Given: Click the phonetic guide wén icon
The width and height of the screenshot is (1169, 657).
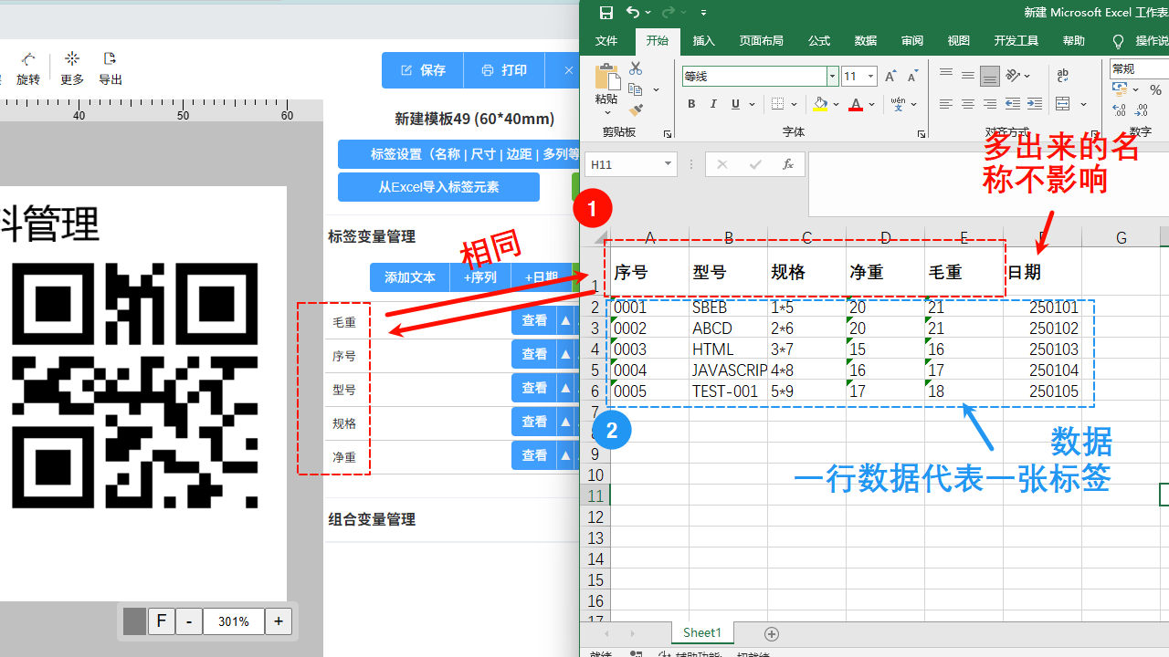Looking at the screenshot, I should point(899,104).
